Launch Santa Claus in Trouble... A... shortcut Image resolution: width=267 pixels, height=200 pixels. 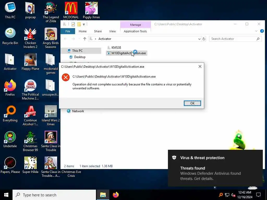[51, 167]
